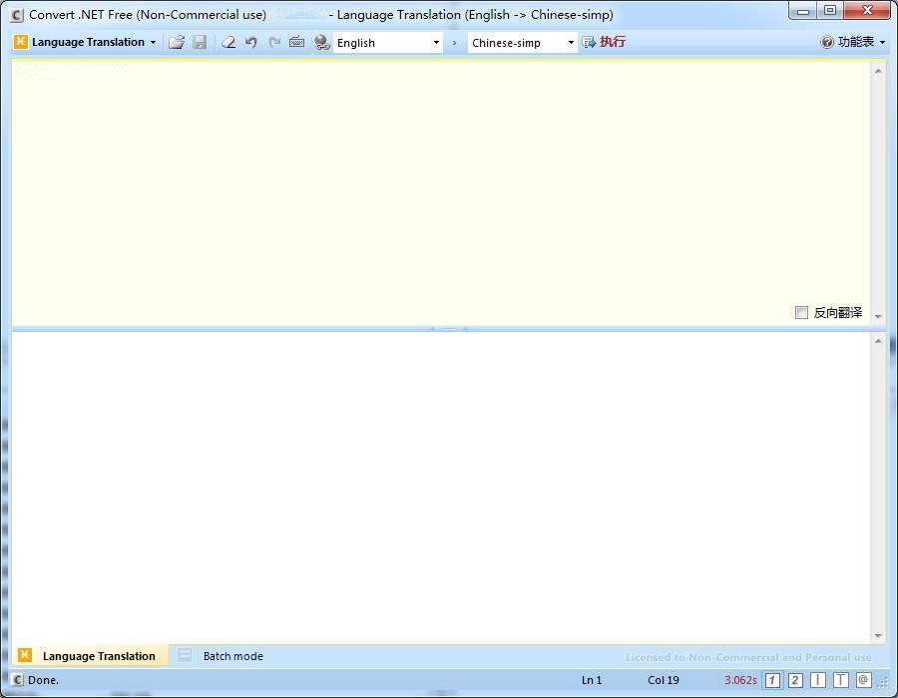Click the Save toolbar icon
This screenshot has height=698, width=898.
click(x=201, y=42)
